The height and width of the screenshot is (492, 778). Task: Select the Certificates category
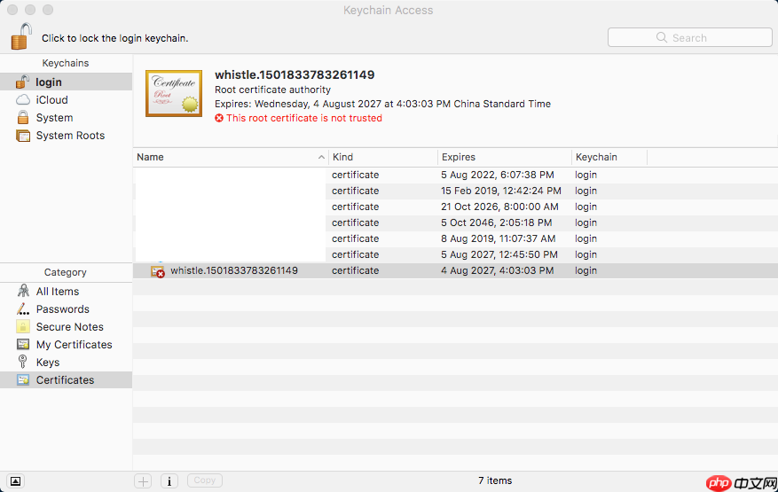click(x=66, y=380)
